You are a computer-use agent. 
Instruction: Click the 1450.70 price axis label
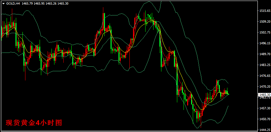tap(265, 119)
